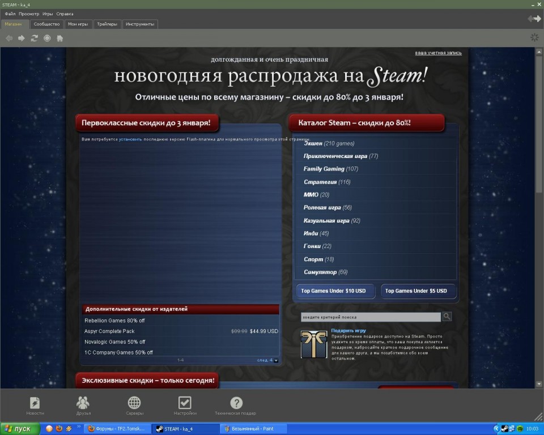Click Top Games Under $10 USD button

tap(335, 291)
